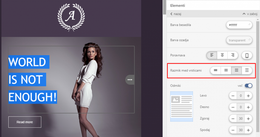Click the 'Read more' button
This screenshot has height=137, width=260.
tap(25, 122)
